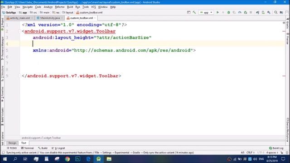Click error stripe mark beside line 2
The height and width of the screenshot is (163, 290).
pos(284,31)
